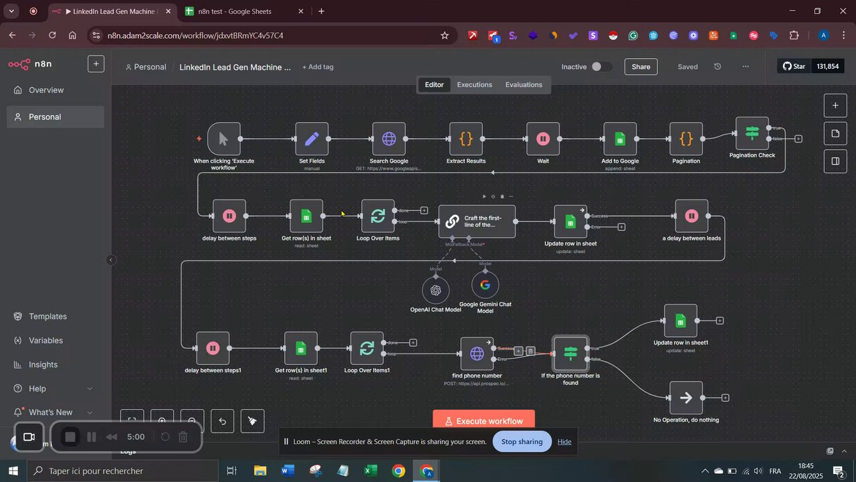Viewport: 856px width, 482px height.
Task: Open the workflow three-dot options menu
Action: click(746, 67)
